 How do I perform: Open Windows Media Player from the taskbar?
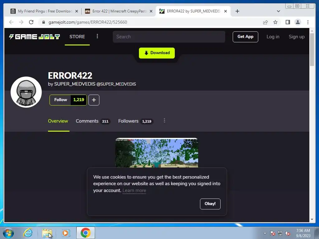click(66, 233)
